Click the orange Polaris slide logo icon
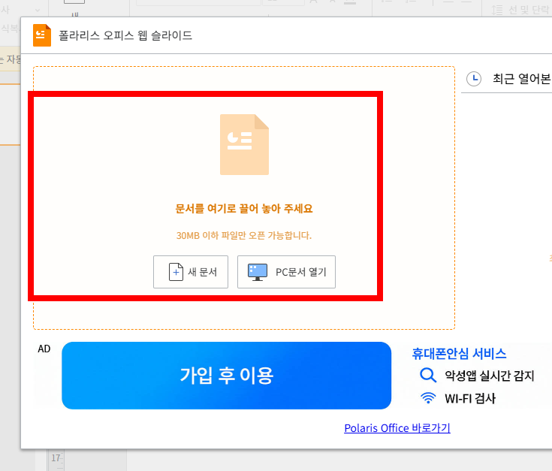 (x=42, y=35)
